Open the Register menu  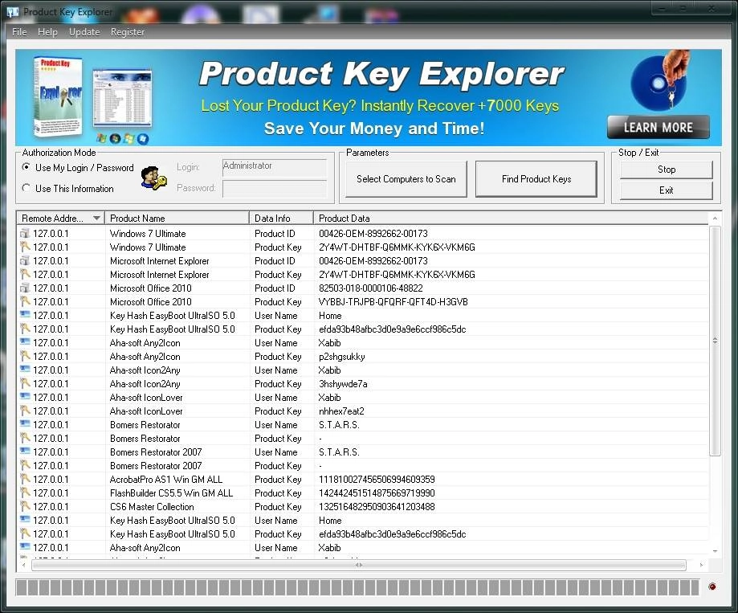pyautogui.click(x=128, y=32)
